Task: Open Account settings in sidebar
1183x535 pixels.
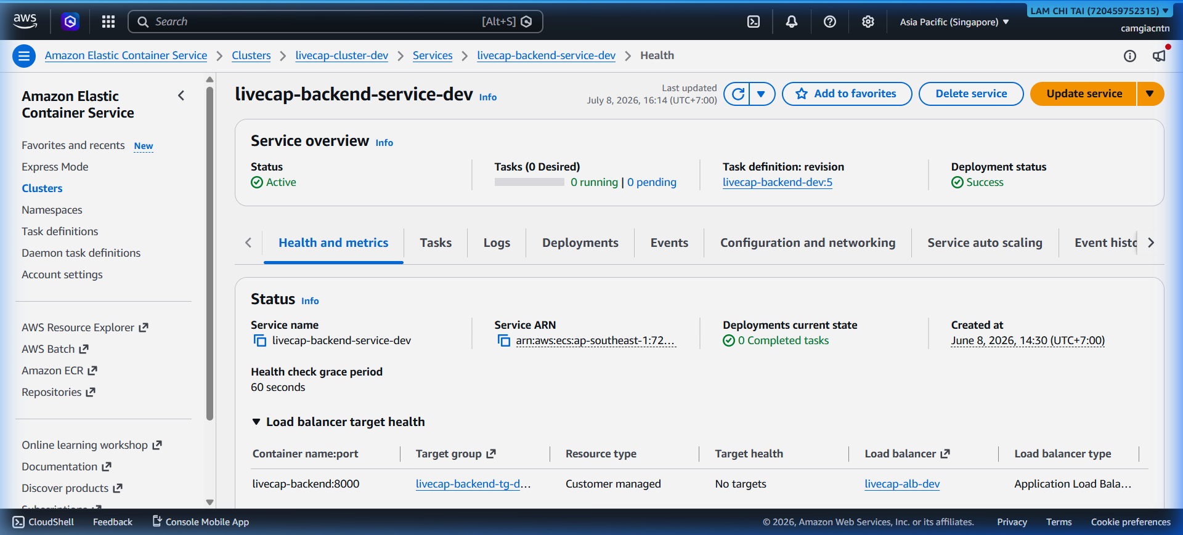Action: (62, 275)
